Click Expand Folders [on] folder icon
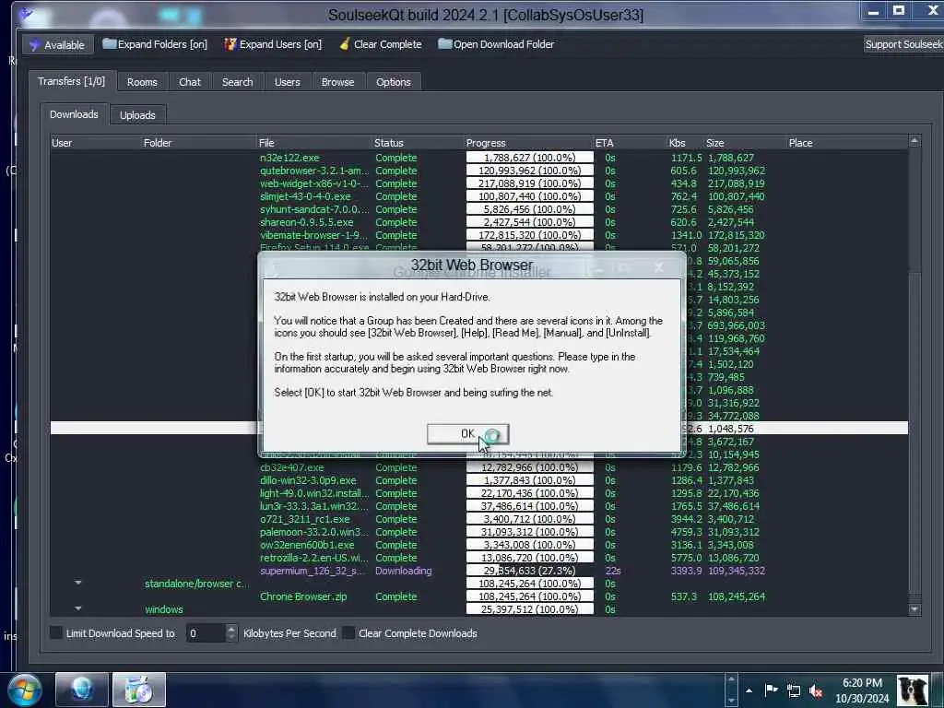The height and width of the screenshot is (708, 944). coord(109,44)
